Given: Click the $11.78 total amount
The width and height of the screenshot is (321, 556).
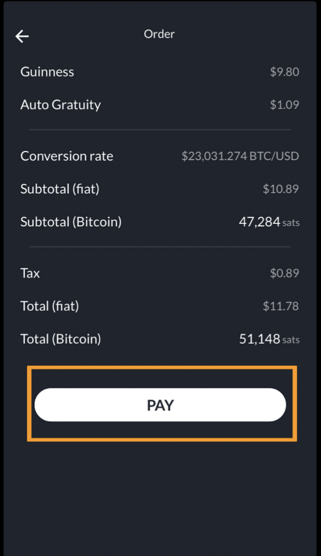Looking at the screenshot, I should click(x=281, y=306).
